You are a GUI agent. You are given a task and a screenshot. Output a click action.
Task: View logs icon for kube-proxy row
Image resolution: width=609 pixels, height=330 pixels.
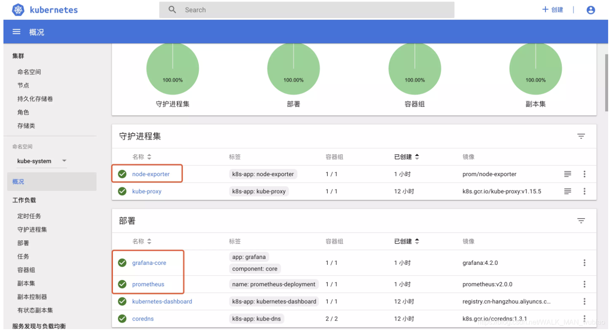(x=568, y=191)
